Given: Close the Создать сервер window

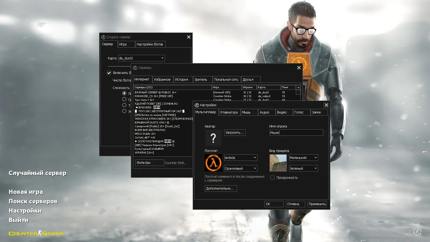Looking at the screenshot, I should point(189,37).
